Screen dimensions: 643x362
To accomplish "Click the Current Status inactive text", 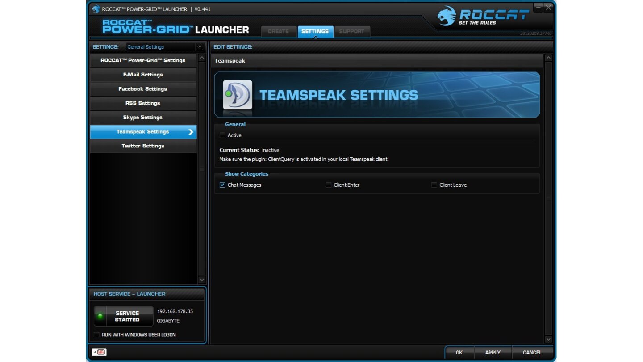I will (x=249, y=150).
